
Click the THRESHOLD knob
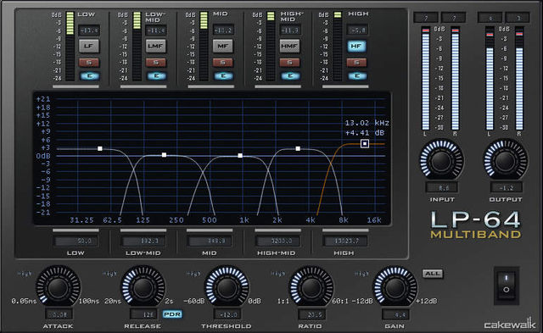tap(227, 287)
